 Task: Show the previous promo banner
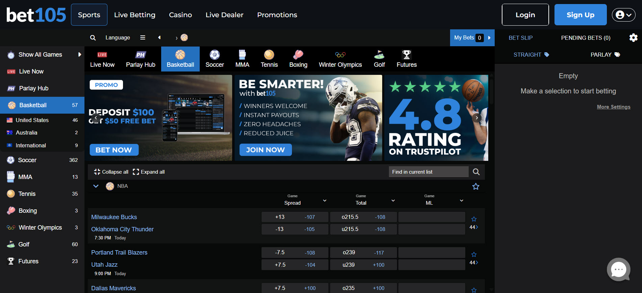(x=96, y=118)
